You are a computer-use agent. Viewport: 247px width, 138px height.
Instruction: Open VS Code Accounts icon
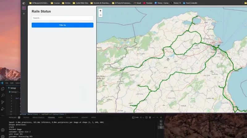3,130
